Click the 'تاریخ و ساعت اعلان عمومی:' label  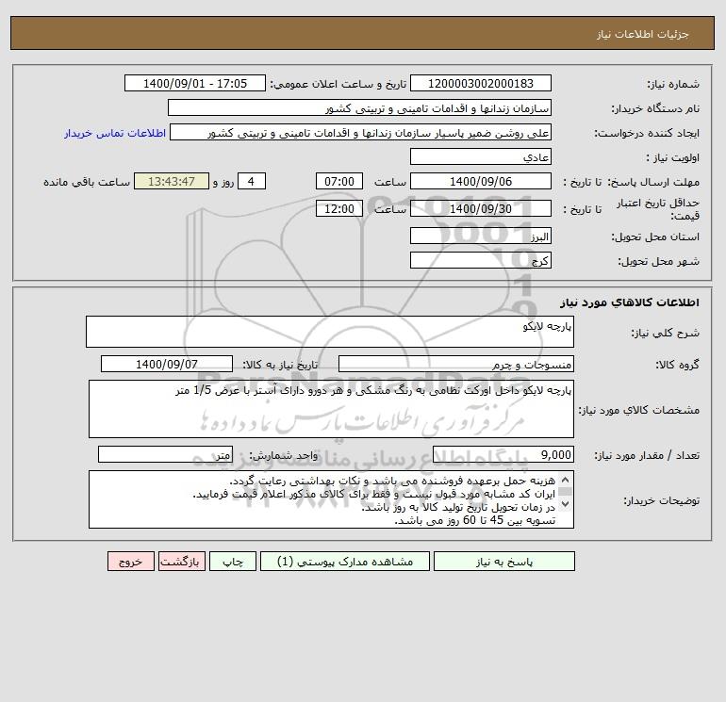(338, 84)
